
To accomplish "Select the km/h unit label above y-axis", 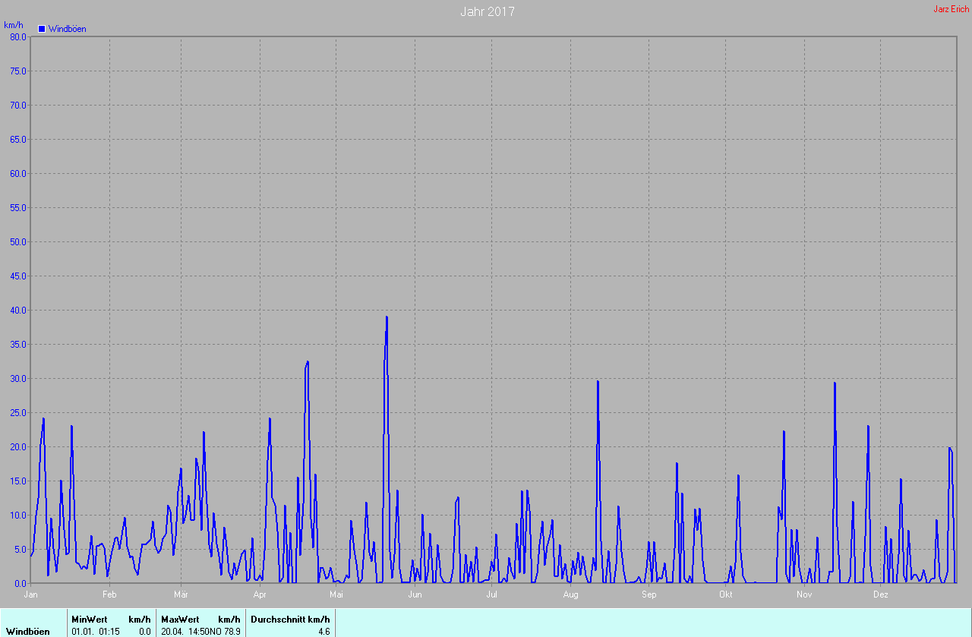I will click(x=14, y=25).
